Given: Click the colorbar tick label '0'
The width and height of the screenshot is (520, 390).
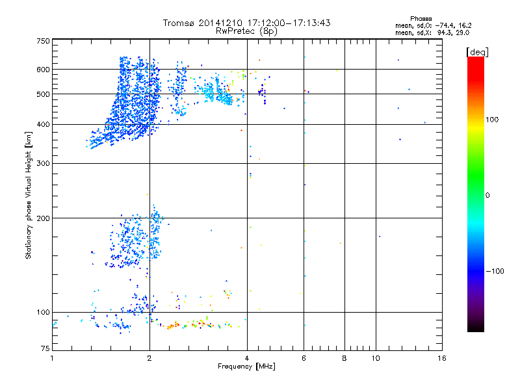Looking at the screenshot, I should 487,195.
